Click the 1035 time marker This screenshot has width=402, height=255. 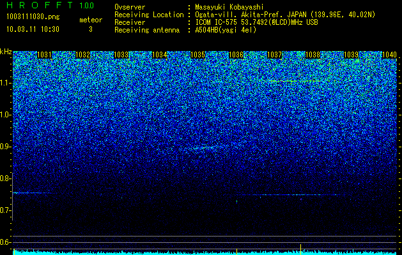pos(198,55)
